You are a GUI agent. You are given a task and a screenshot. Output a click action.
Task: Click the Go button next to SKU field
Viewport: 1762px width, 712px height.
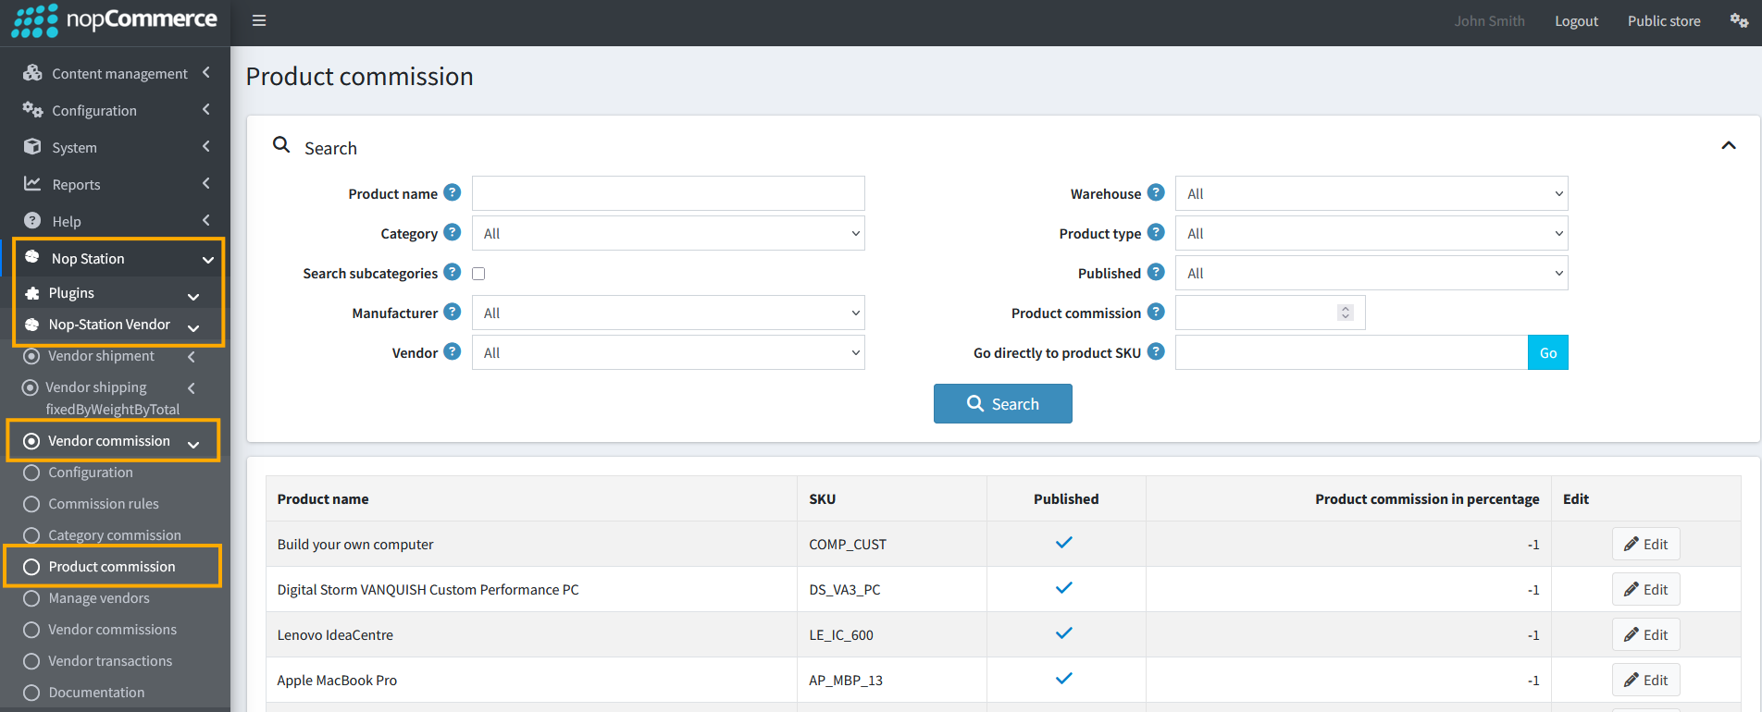[x=1548, y=352]
